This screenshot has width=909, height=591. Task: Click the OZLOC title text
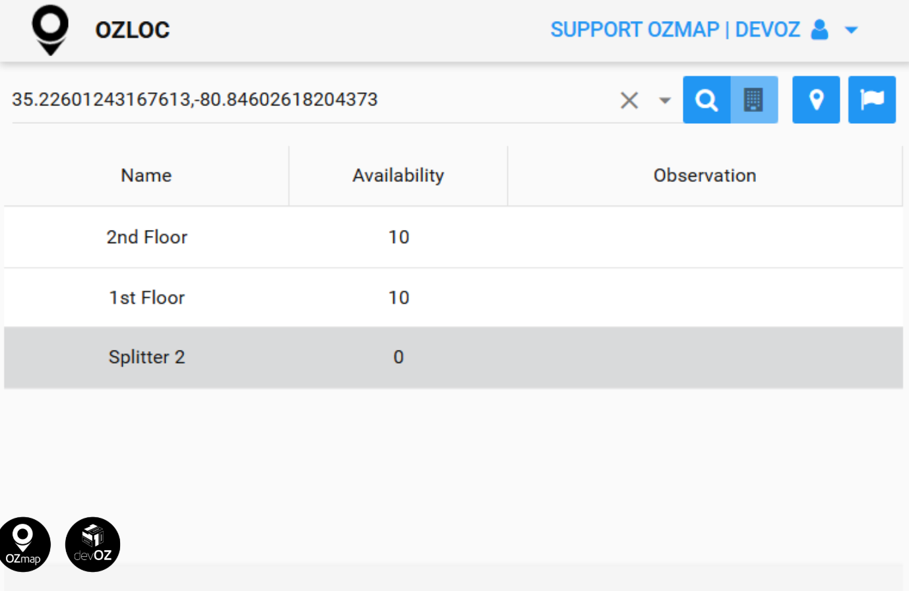tap(133, 30)
